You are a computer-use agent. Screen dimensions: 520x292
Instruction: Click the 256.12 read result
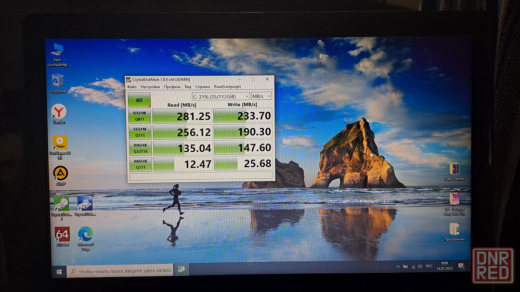(183, 132)
